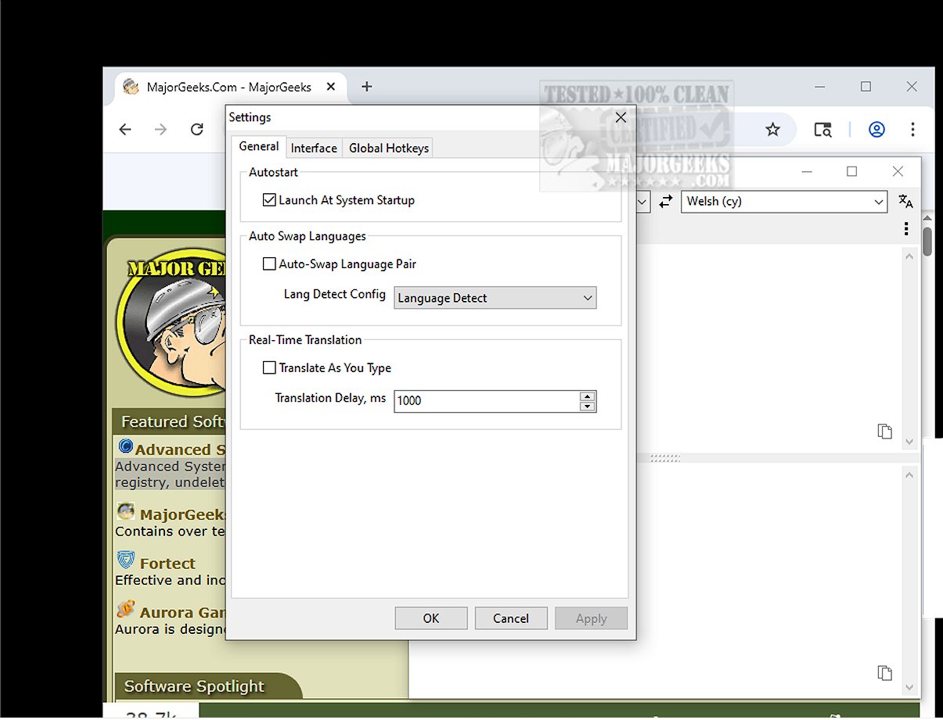Viewport: 943px width, 720px height.
Task: Open the Fortect link
Action: (x=167, y=564)
